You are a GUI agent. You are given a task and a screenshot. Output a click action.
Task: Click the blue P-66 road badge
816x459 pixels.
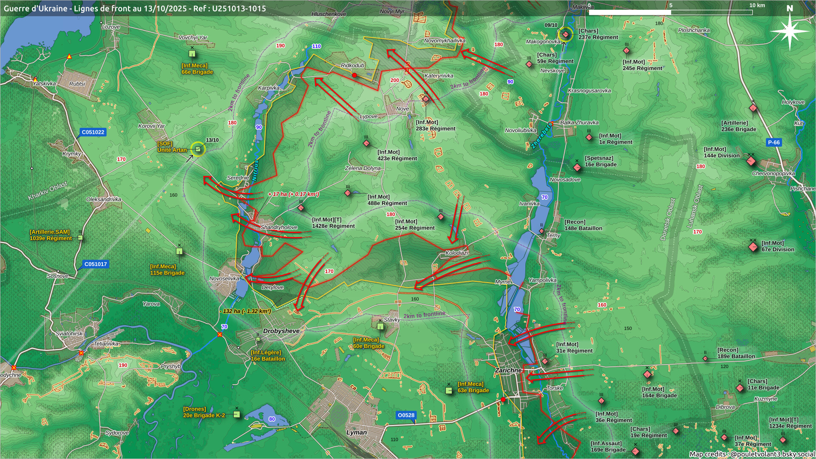[x=773, y=142]
